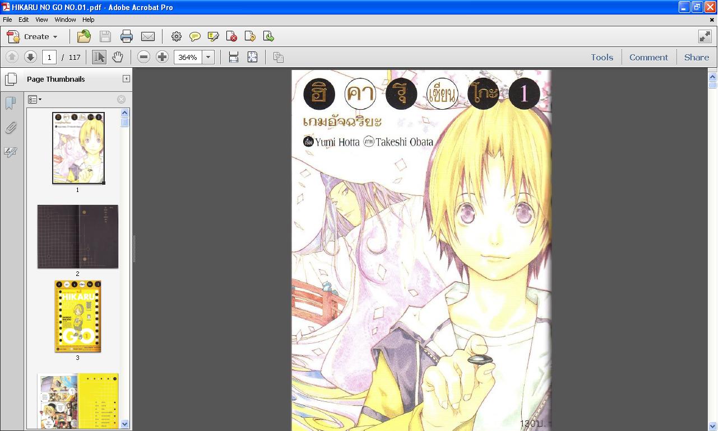
Task: Click the zoom percentage field showing 364%
Action: point(188,57)
